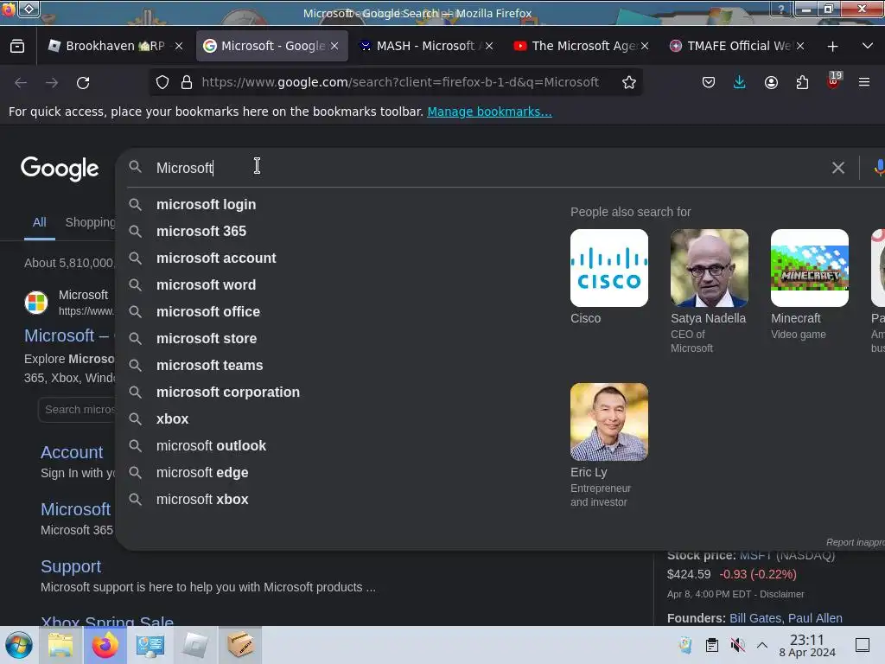Open the Minecraft video game thumbnail
The height and width of the screenshot is (664, 885).
pyautogui.click(x=809, y=268)
